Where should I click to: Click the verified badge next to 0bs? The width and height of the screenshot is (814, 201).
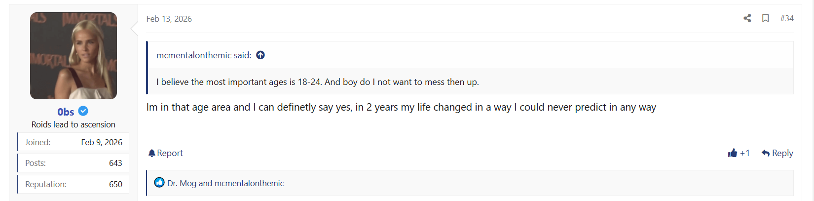(83, 111)
